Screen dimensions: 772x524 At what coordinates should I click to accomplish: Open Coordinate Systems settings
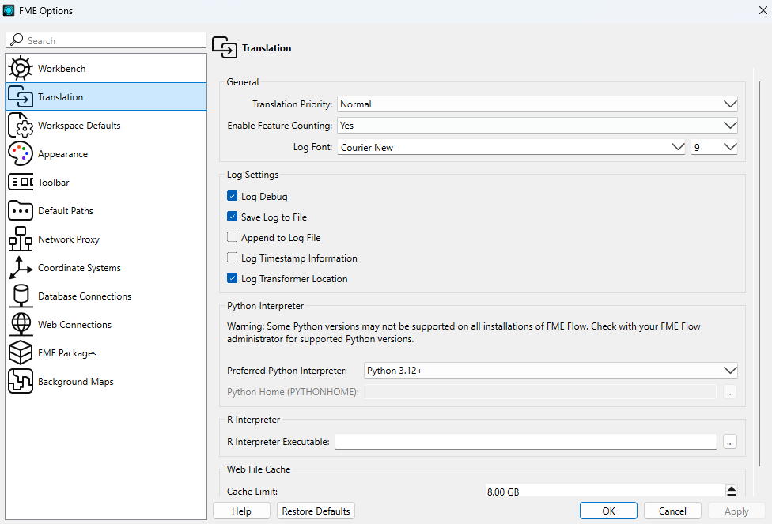point(106,268)
